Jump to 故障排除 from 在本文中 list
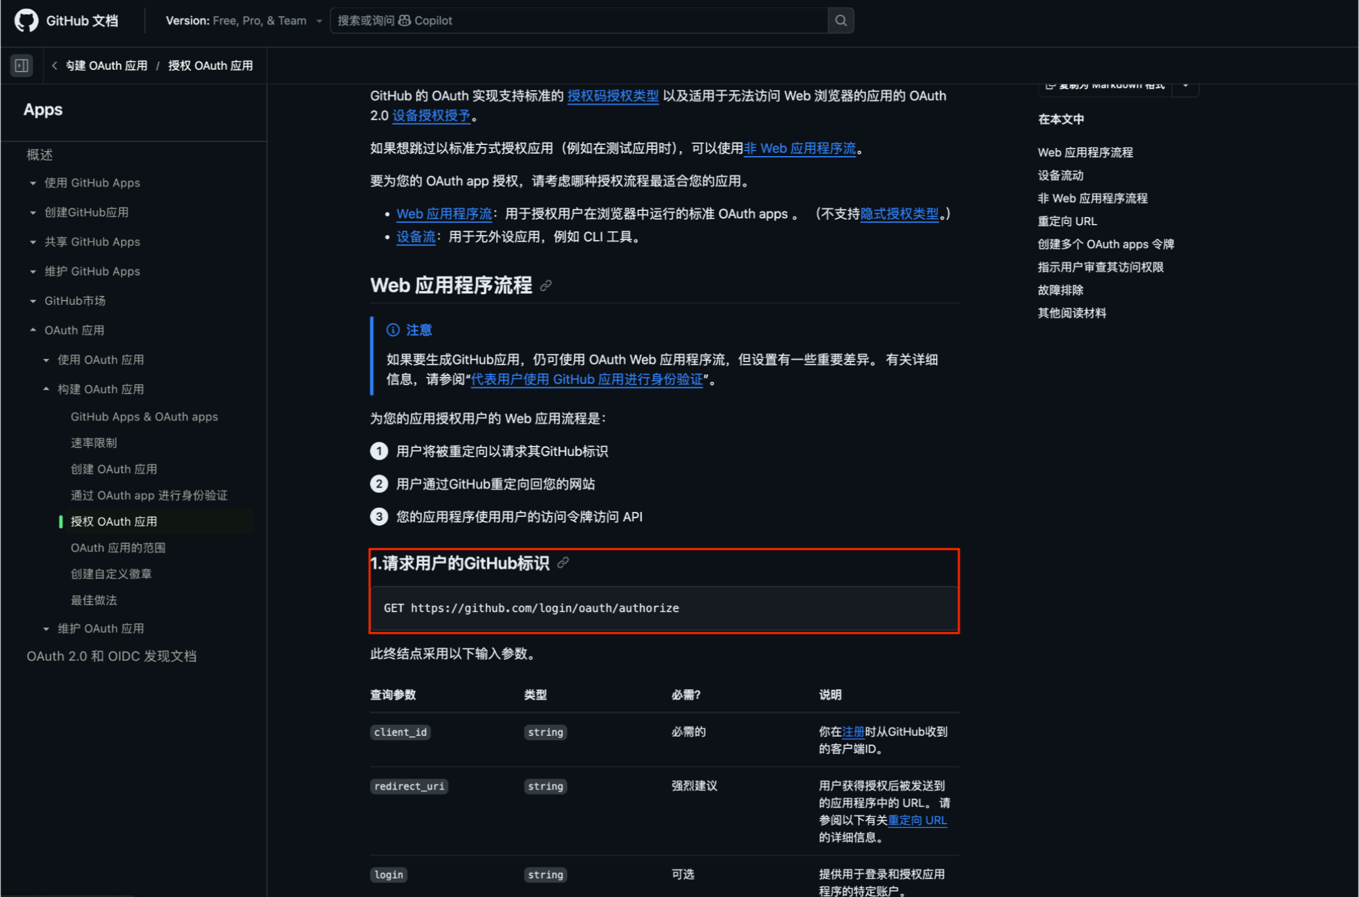The image size is (1359, 897). pyautogui.click(x=1060, y=290)
